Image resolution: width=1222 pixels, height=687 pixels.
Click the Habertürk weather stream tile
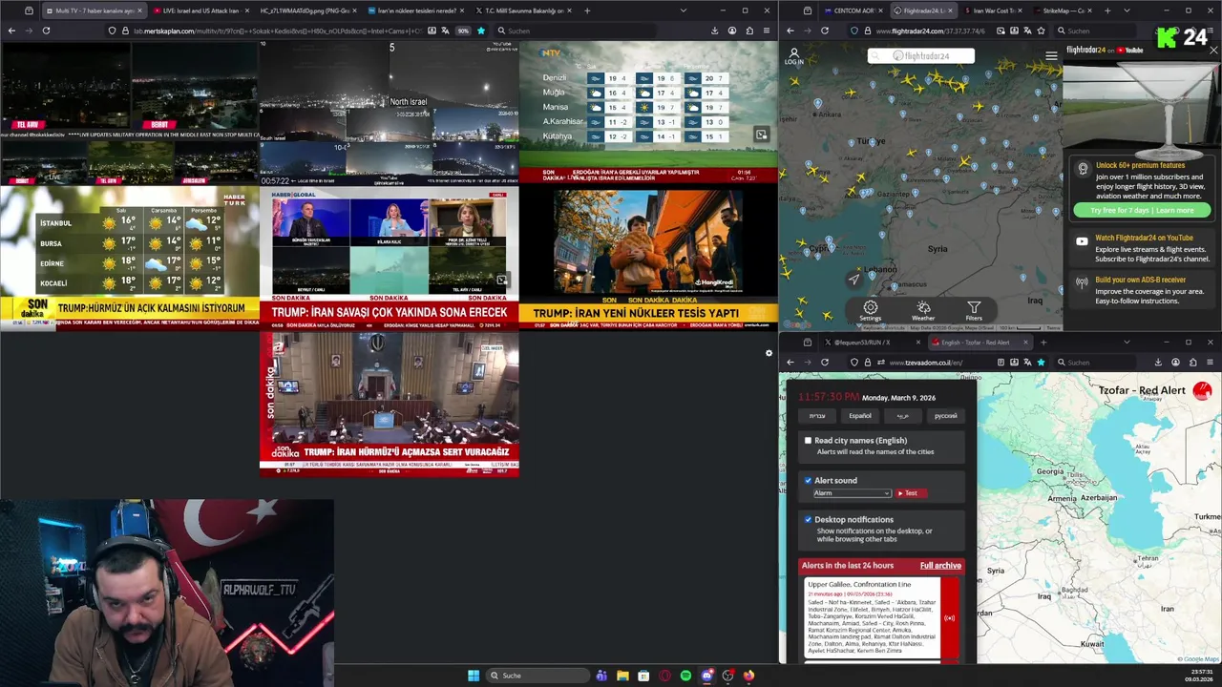(129, 257)
